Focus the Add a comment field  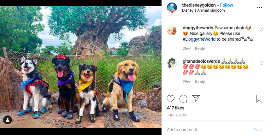[208, 130]
